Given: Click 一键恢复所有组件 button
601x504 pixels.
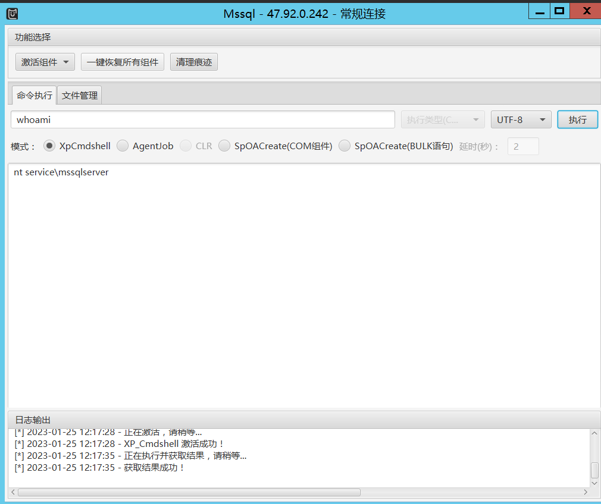Looking at the screenshot, I should pos(123,62).
